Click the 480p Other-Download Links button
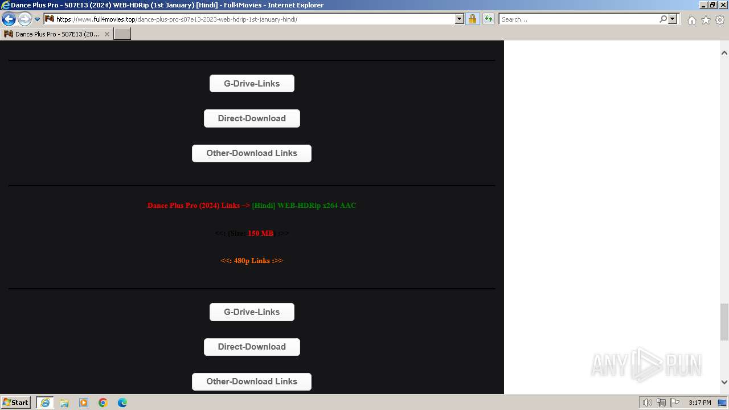 [x=252, y=382]
